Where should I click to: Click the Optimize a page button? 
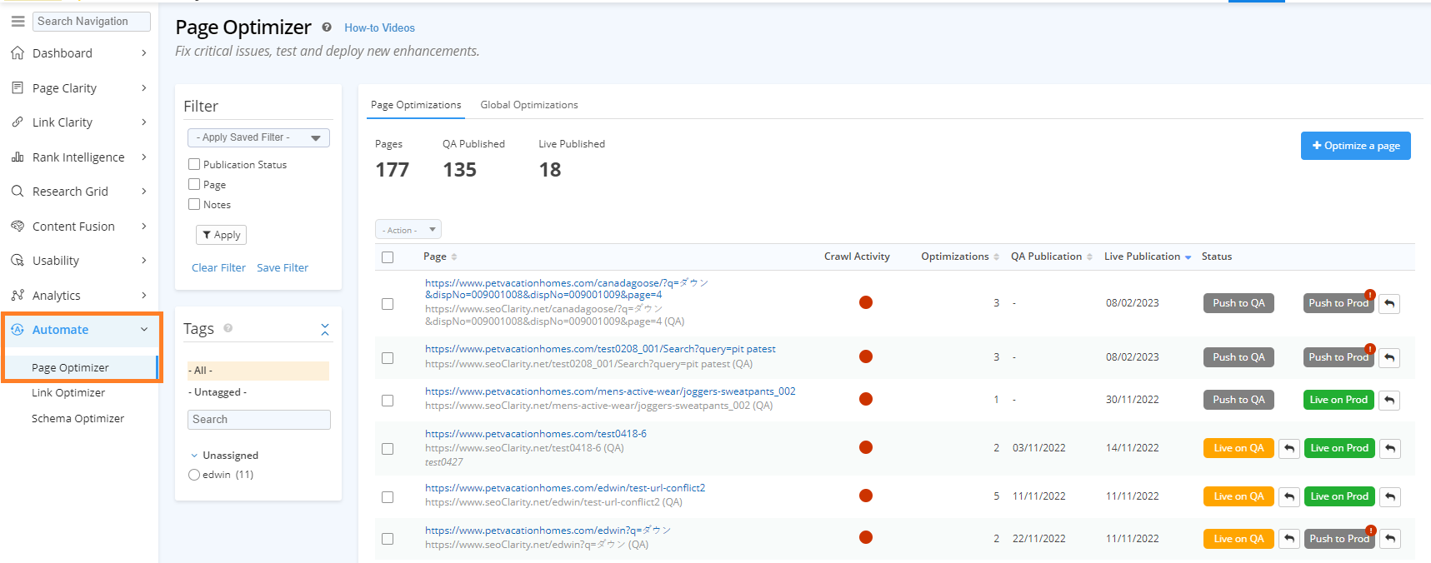[x=1355, y=146]
